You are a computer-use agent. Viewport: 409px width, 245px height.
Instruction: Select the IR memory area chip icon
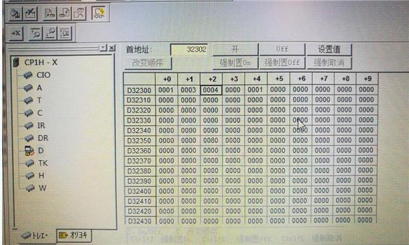(x=29, y=125)
